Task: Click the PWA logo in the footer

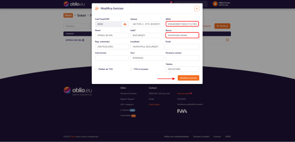Action: point(182,111)
